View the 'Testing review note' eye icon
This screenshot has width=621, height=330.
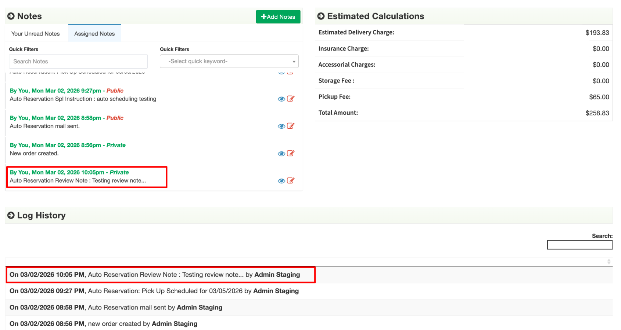pos(281,181)
